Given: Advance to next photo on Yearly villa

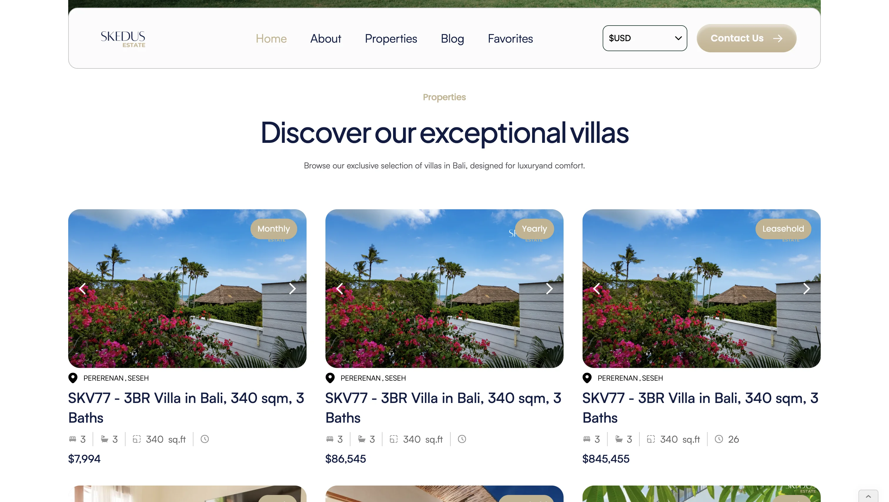Looking at the screenshot, I should pos(549,288).
